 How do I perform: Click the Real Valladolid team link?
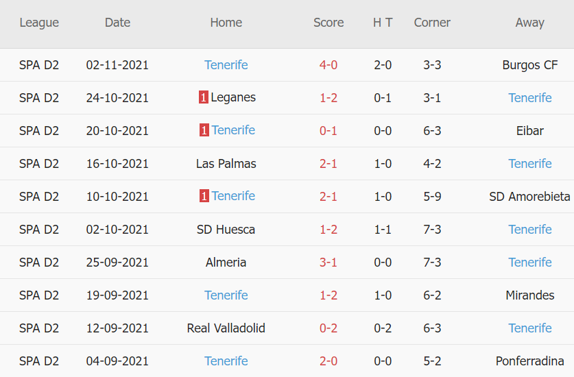pos(226,328)
